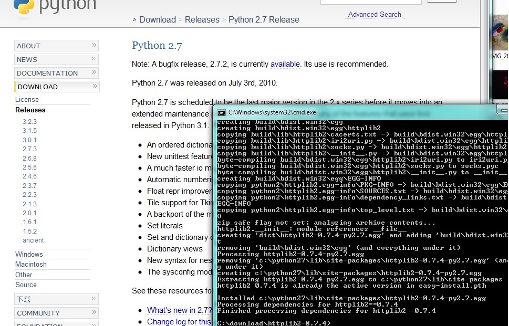Open the Advanced Search link
The width and height of the screenshot is (509, 326).
pyautogui.click(x=374, y=15)
